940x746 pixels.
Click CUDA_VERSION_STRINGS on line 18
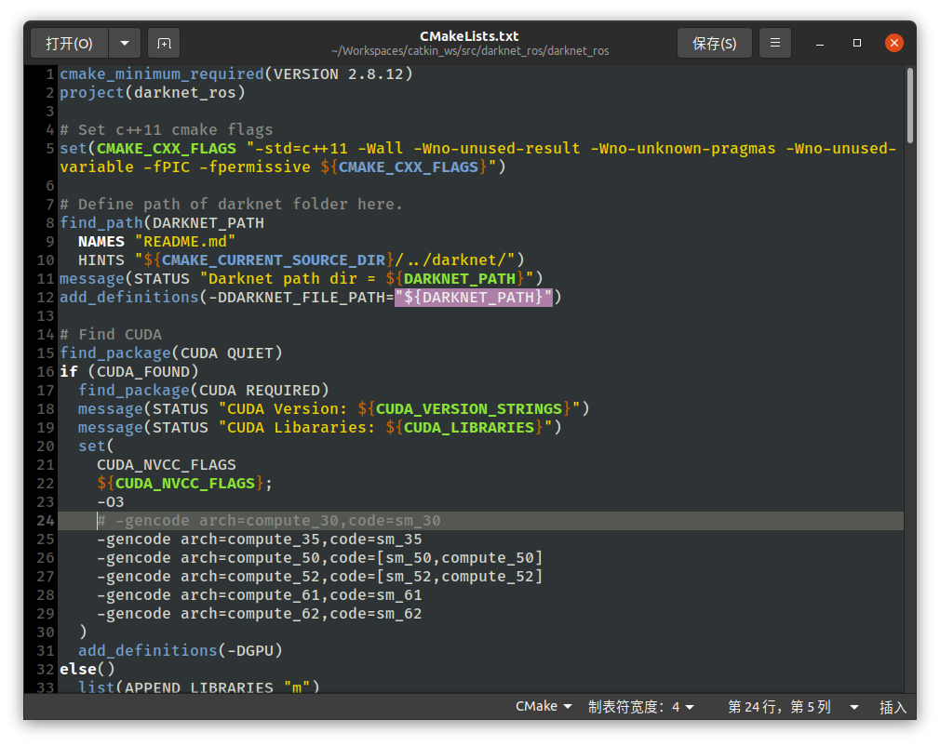469,408
